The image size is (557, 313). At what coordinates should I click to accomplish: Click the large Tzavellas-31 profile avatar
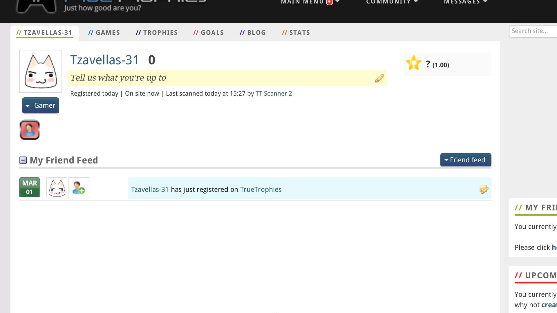[41, 71]
